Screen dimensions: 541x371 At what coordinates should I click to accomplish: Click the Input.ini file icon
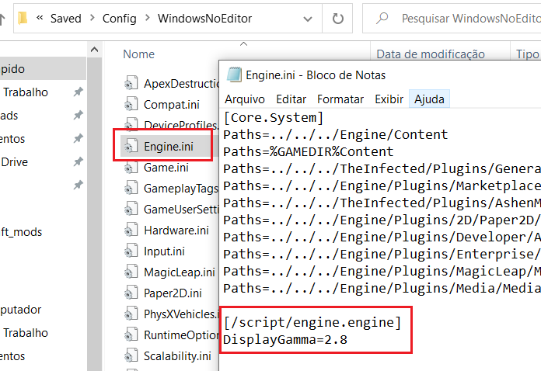pyautogui.click(x=131, y=251)
